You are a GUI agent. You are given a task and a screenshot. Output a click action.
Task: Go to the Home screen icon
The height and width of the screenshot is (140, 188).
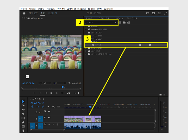[24, 13]
